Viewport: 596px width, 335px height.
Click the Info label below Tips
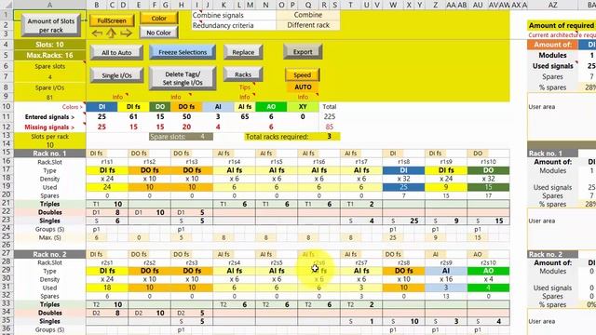pyautogui.click(x=244, y=97)
